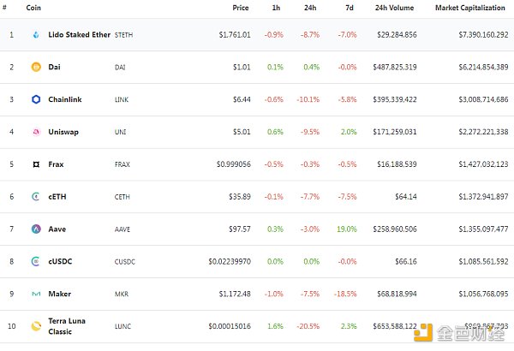Click the Dai coin icon
Viewport: 514px width, 351px height.
[36, 67]
